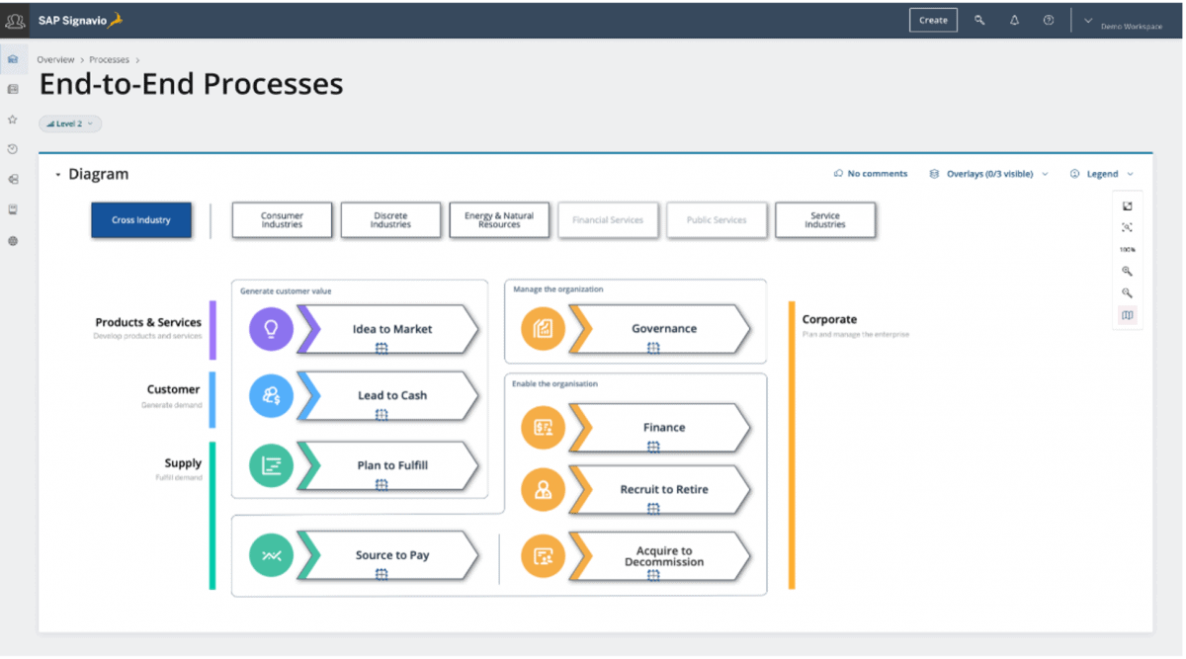Click the Create button
This screenshot has width=1186, height=659.
pos(933,19)
